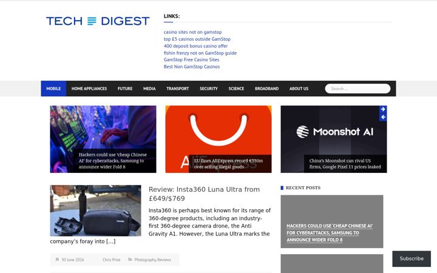The width and height of the screenshot is (437, 273).
Task: Open the Photography category link
Action: coord(145,260)
